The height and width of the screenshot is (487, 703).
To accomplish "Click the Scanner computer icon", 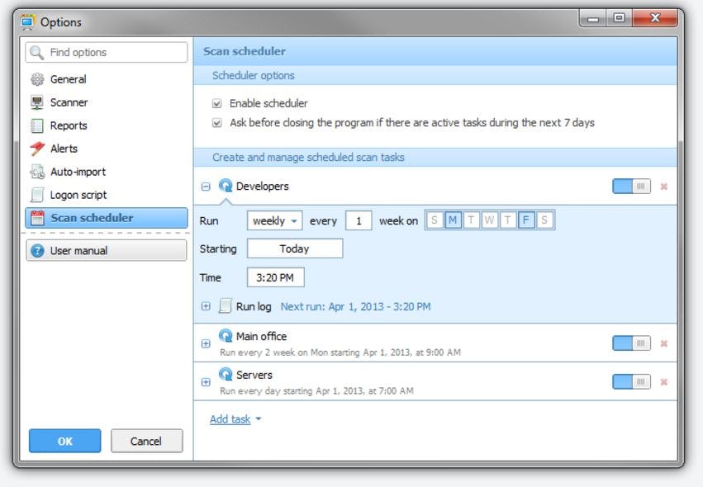I will click(x=37, y=102).
